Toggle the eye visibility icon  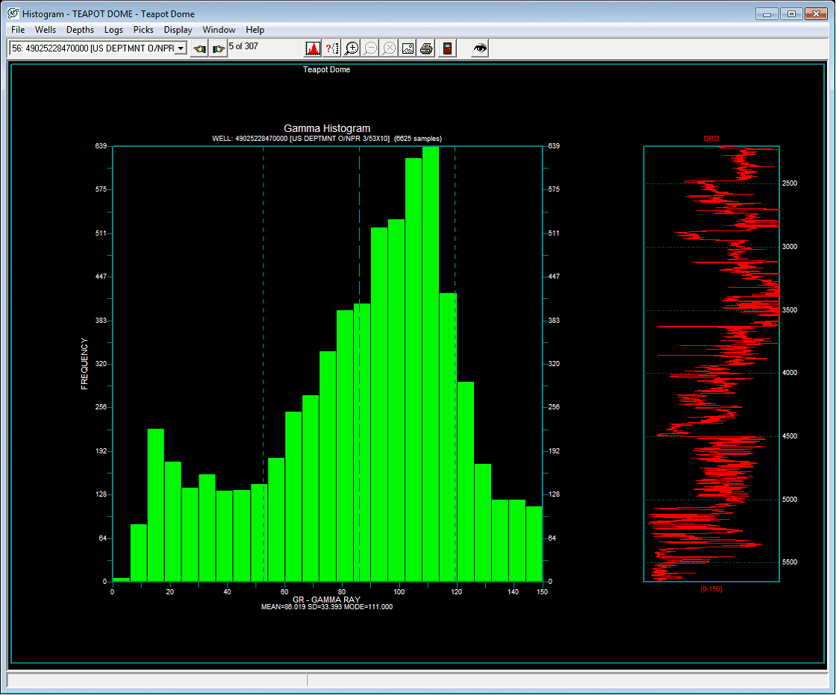(x=481, y=48)
